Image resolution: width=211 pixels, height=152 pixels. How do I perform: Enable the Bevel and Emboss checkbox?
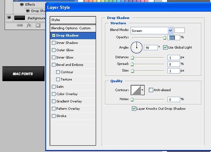pyautogui.click(x=54, y=65)
